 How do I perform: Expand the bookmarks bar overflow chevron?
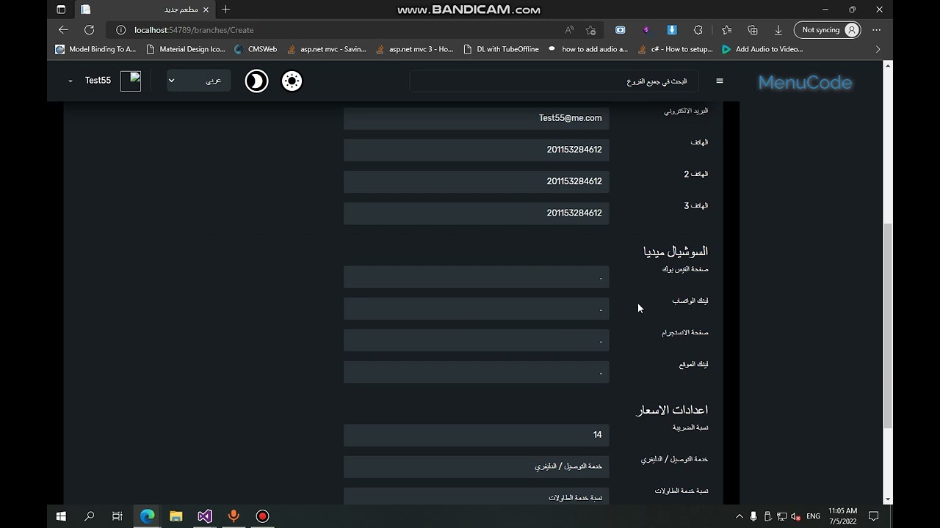[878, 49]
